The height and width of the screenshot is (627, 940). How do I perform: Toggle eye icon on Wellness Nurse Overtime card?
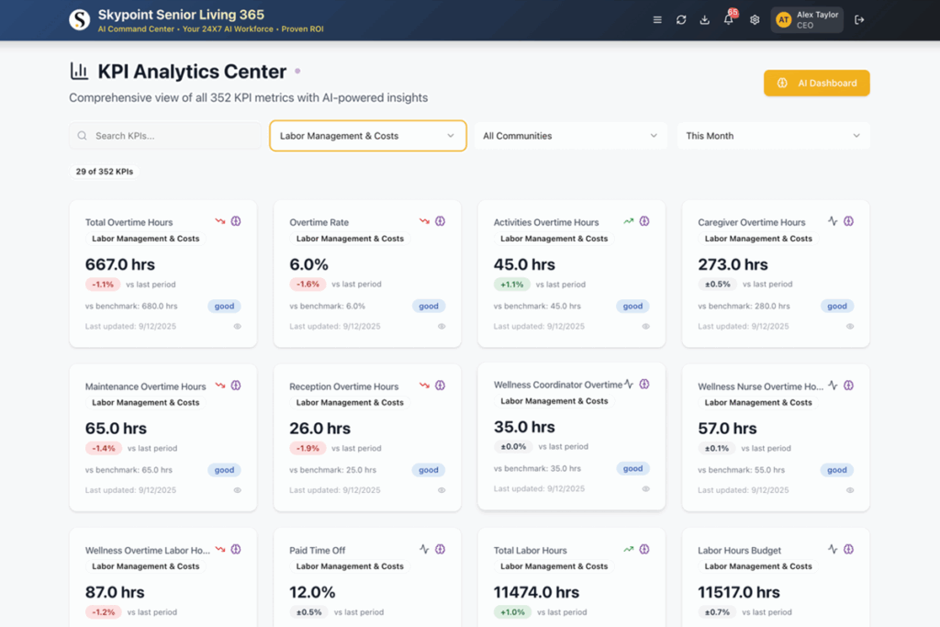click(x=850, y=490)
